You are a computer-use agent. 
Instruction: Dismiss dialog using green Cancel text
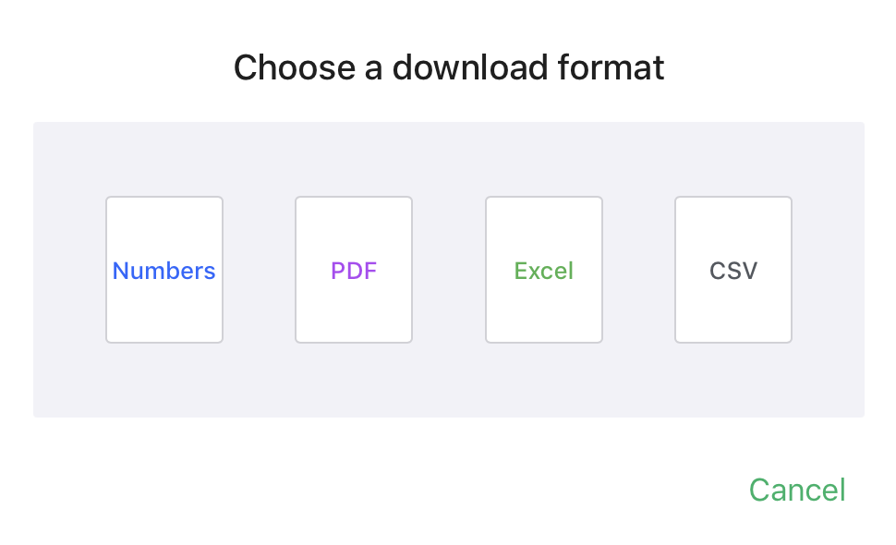click(797, 490)
